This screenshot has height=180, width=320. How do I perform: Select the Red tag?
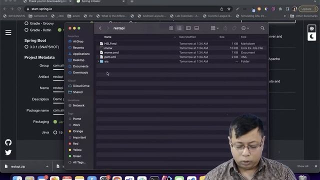pos(75,143)
